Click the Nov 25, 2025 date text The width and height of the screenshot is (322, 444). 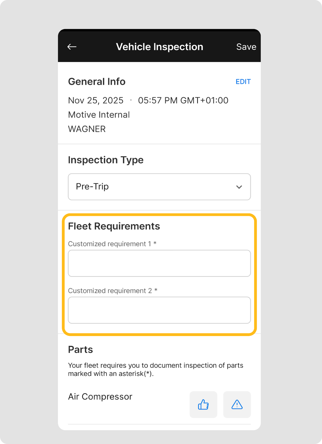pyautogui.click(x=96, y=100)
